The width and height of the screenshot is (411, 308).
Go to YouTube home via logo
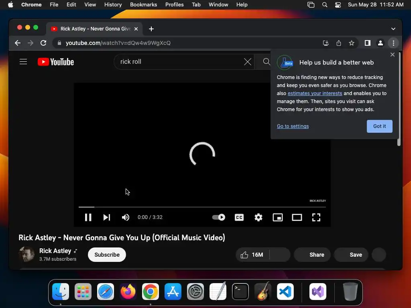55,62
